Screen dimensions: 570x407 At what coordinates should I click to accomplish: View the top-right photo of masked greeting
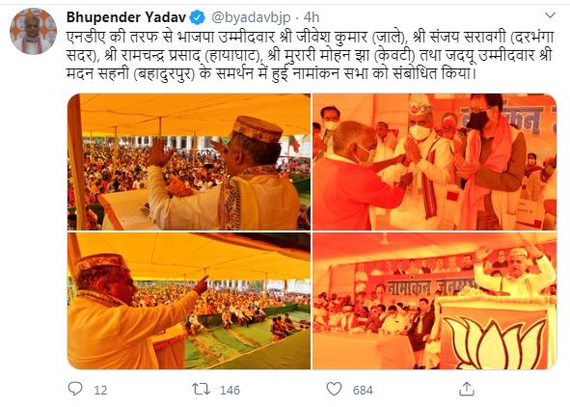coord(434,162)
